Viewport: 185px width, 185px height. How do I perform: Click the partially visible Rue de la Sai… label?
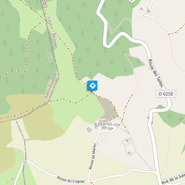click(x=173, y=179)
